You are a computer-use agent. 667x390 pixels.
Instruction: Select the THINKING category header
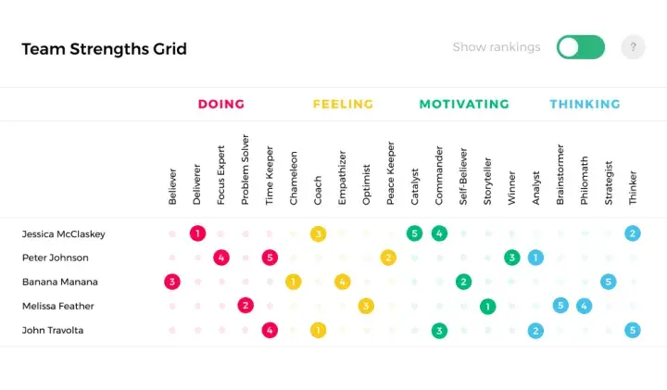tap(585, 104)
